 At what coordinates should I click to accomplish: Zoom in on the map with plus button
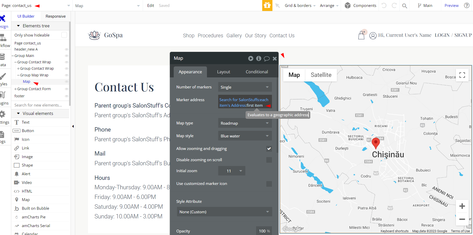462,206
